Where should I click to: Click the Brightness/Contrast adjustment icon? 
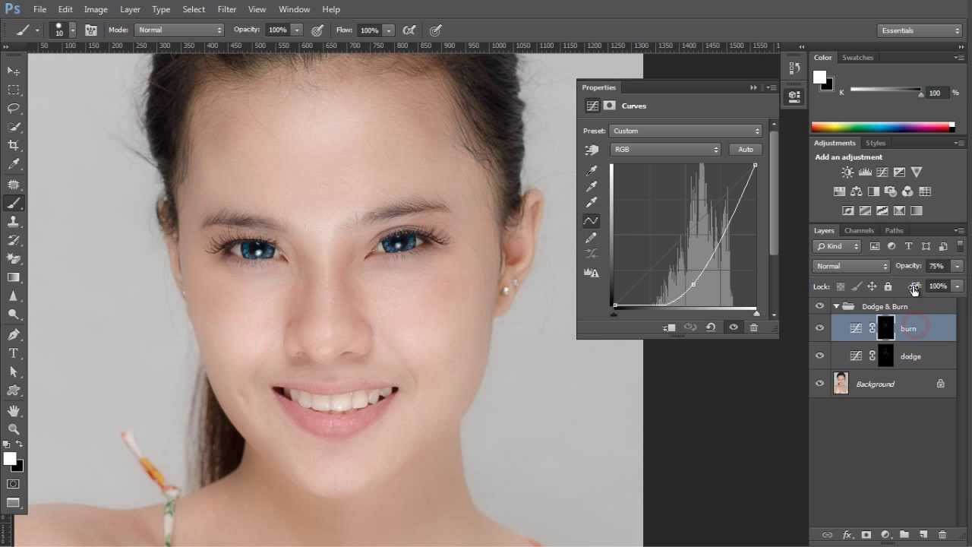[x=847, y=172]
